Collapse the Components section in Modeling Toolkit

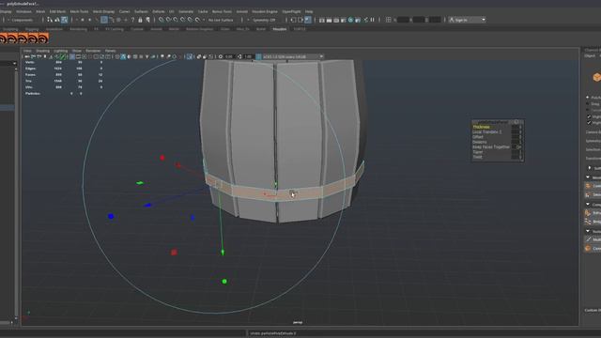[588, 205]
